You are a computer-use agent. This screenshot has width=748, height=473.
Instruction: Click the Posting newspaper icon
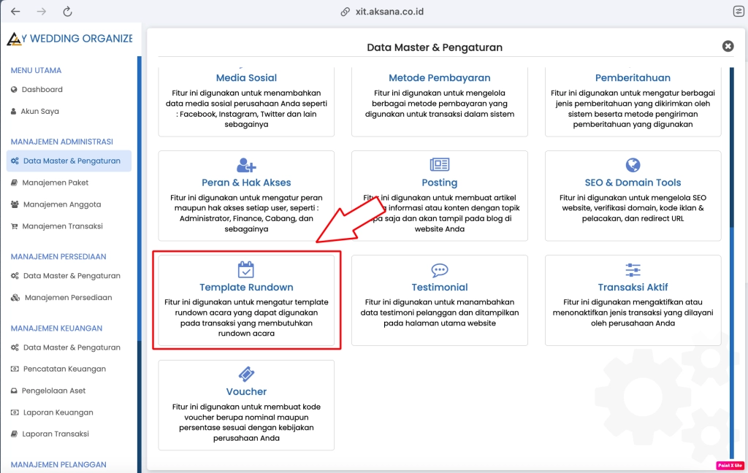point(439,165)
